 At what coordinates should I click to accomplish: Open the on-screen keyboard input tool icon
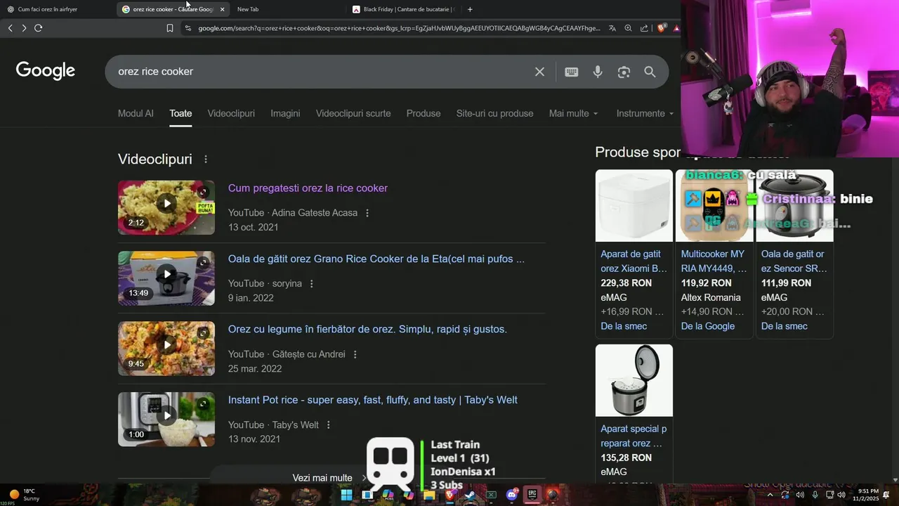[572, 72]
